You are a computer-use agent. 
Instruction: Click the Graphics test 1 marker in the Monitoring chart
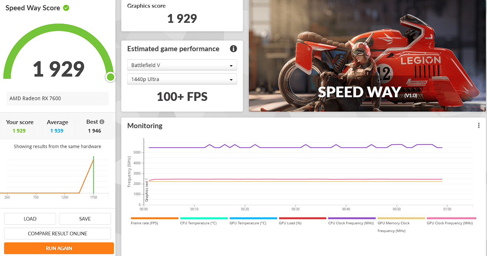(x=146, y=190)
